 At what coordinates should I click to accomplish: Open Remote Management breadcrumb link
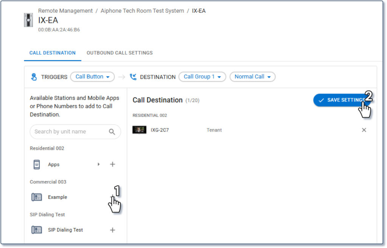pos(65,11)
